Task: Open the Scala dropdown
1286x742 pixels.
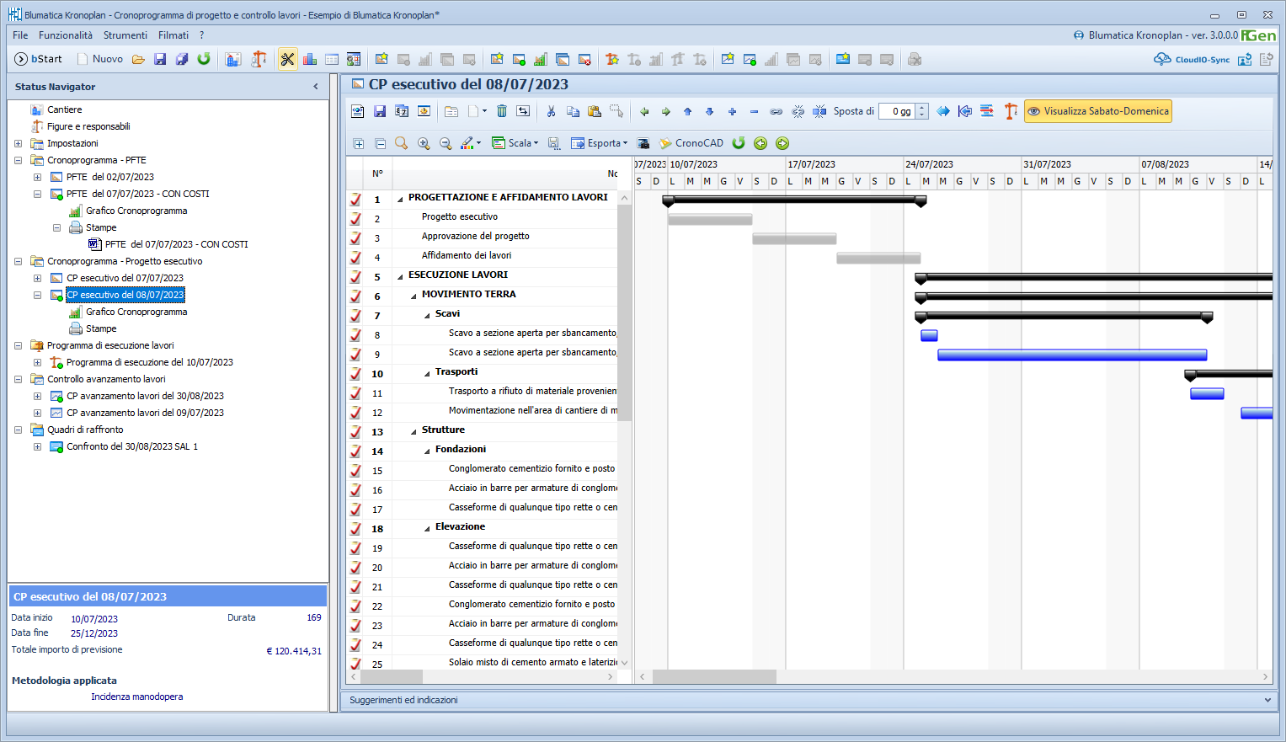Action: click(x=515, y=143)
